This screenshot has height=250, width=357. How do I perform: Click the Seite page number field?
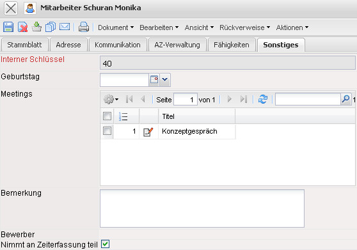pos(186,99)
